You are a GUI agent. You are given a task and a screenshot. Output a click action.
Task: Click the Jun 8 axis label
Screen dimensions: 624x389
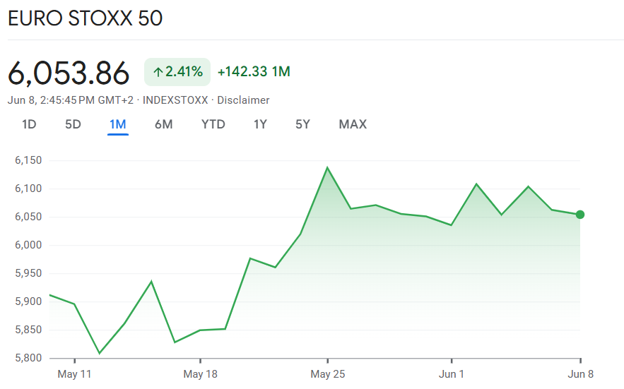581,374
